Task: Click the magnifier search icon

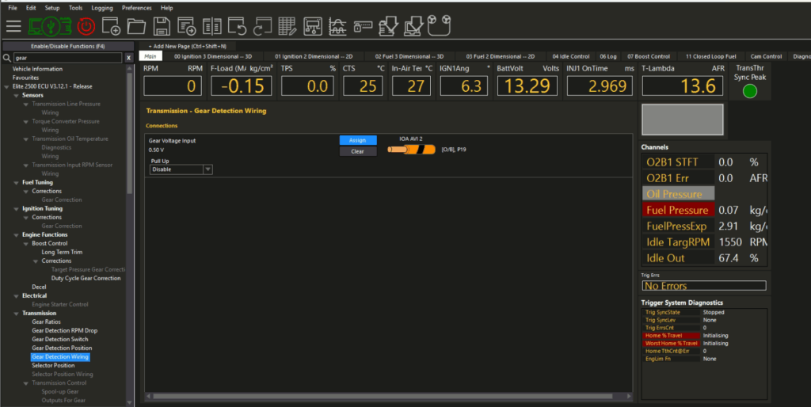Action: (7, 58)
